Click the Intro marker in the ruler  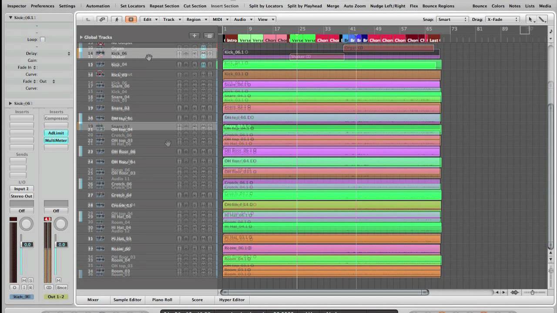pyautogui.click(x=232, y=40)
